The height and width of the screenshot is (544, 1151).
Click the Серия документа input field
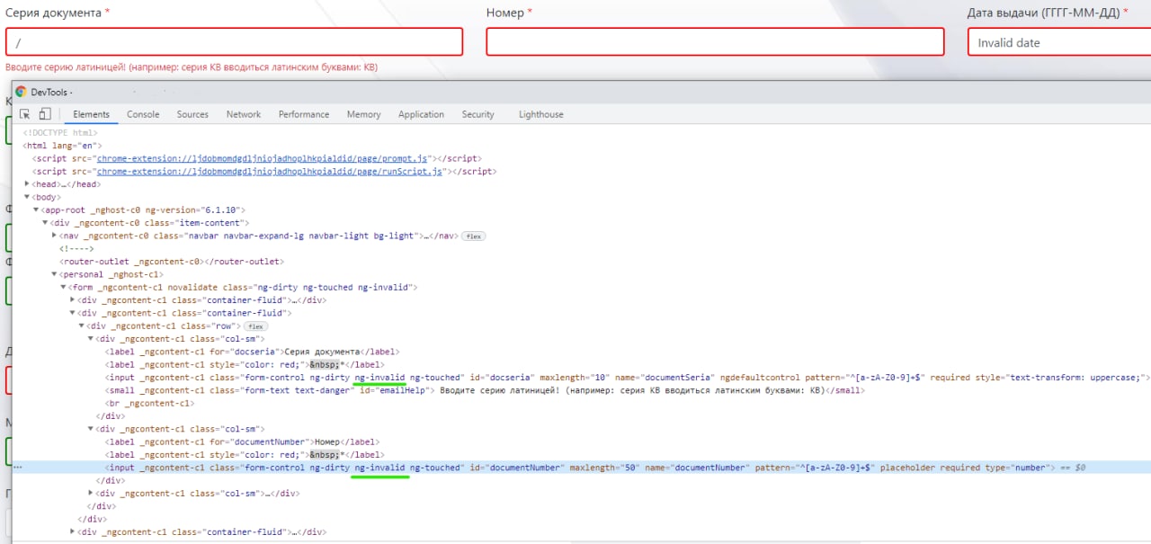(x=234, y=41)
